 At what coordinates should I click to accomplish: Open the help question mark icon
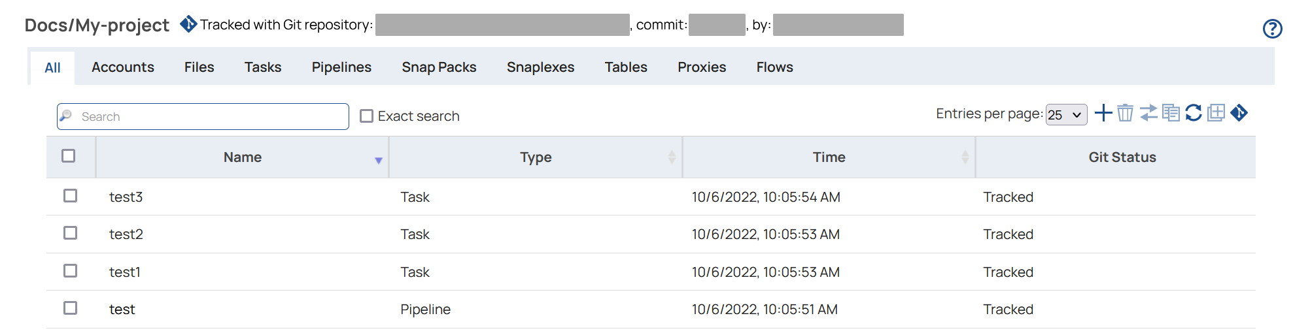tap(1272, 29)
